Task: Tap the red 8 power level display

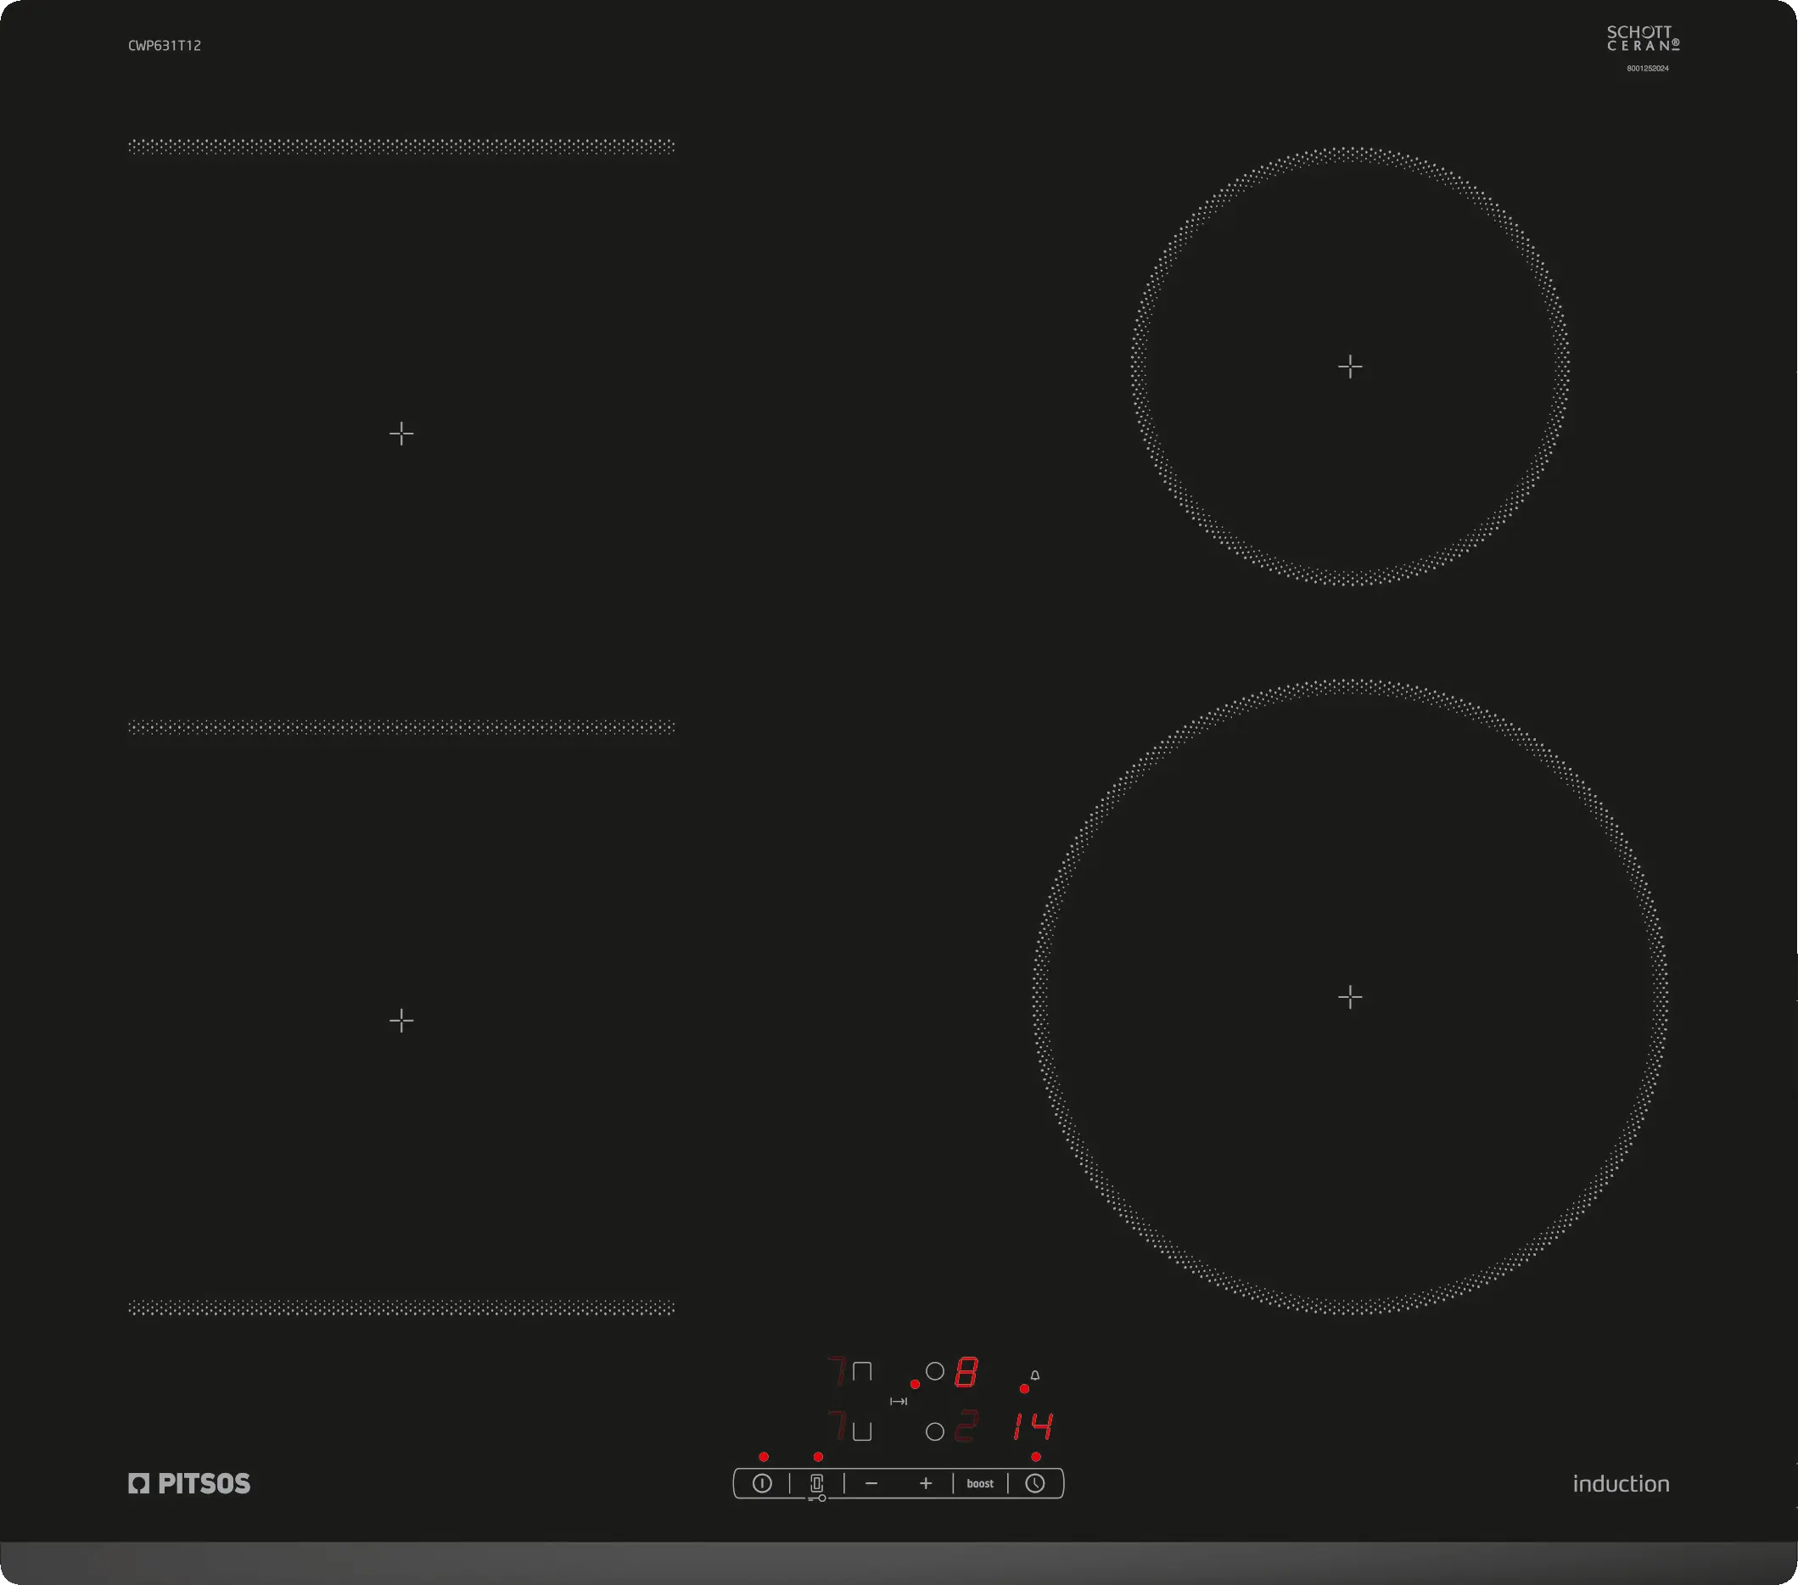Action: click(966, 1371)
